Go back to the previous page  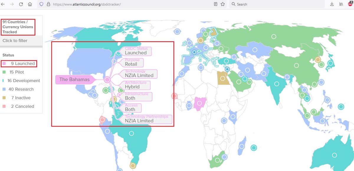pyautogui.click(x=3, y=4)
